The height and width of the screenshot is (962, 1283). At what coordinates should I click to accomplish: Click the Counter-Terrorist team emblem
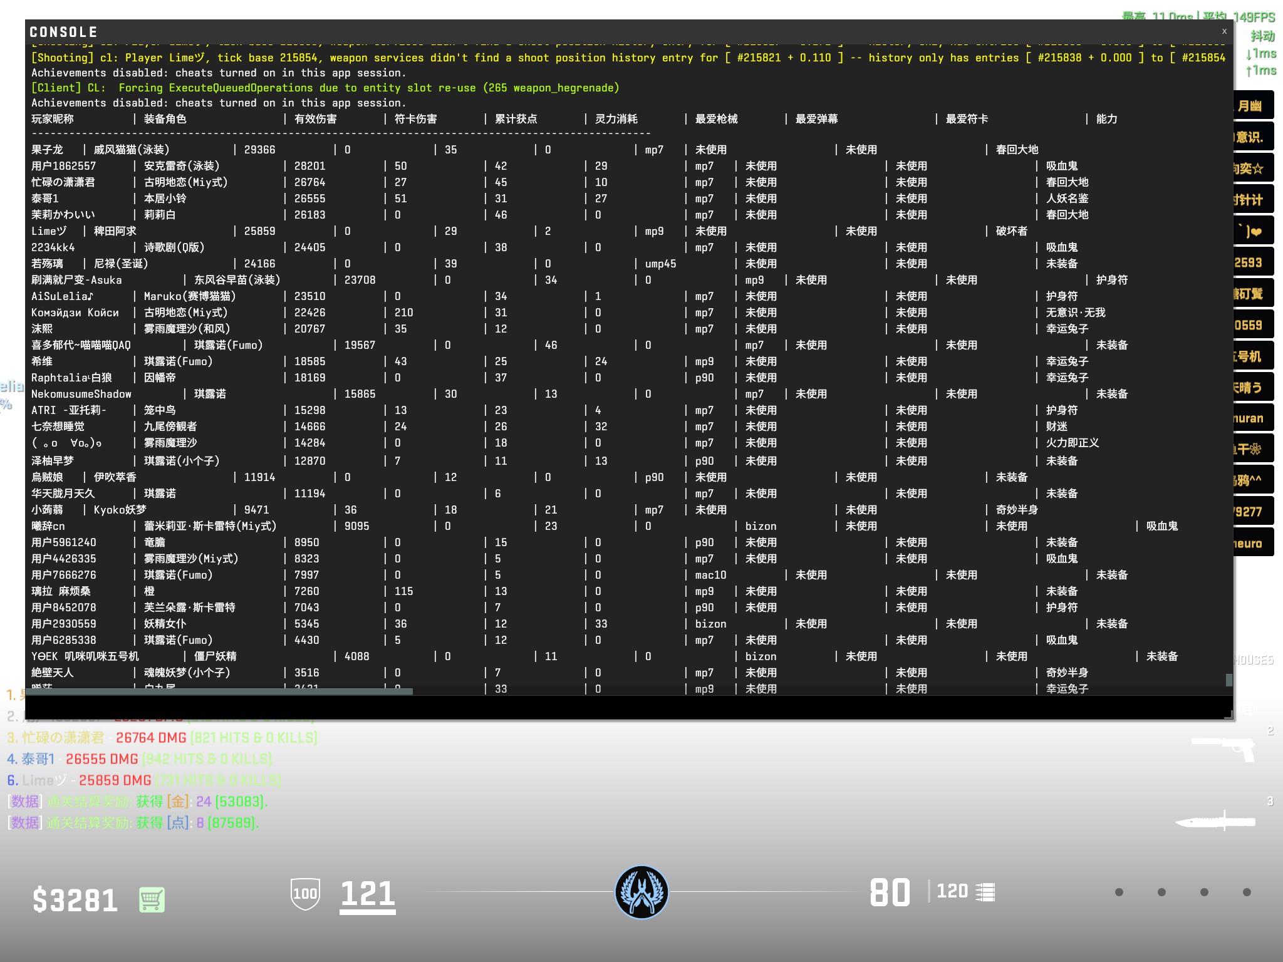(x=641, y=892)
